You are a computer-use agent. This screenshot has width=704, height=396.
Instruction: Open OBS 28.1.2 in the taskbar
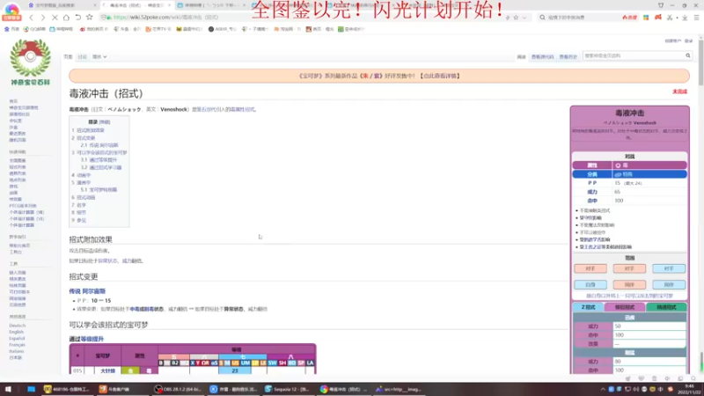click(x=178, y=389)
